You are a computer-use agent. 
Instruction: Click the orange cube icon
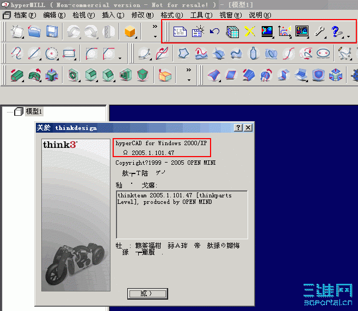click(x=130, y=32)
